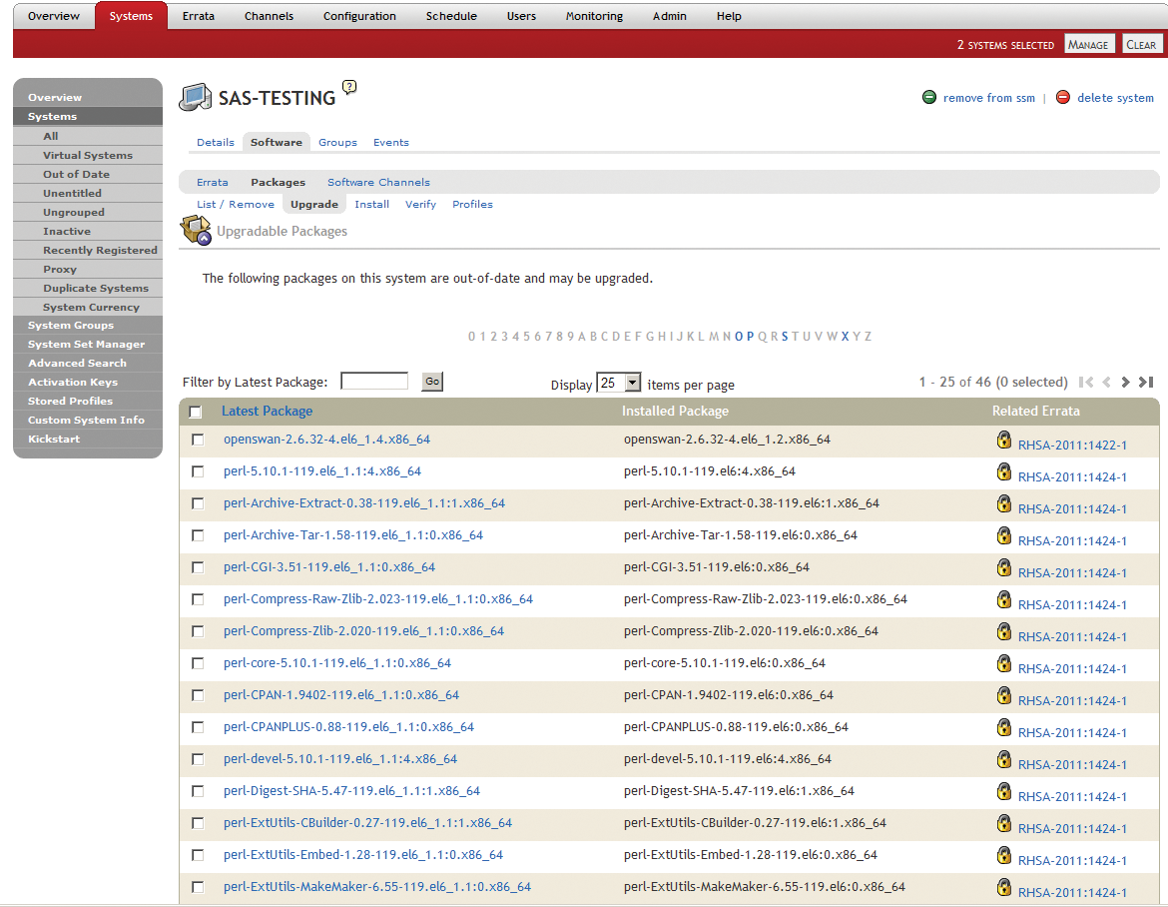Click the system monitor icon beside SAS-TESTING
1168x907 pixels.
pyautogui.click(x=196, y=96)
